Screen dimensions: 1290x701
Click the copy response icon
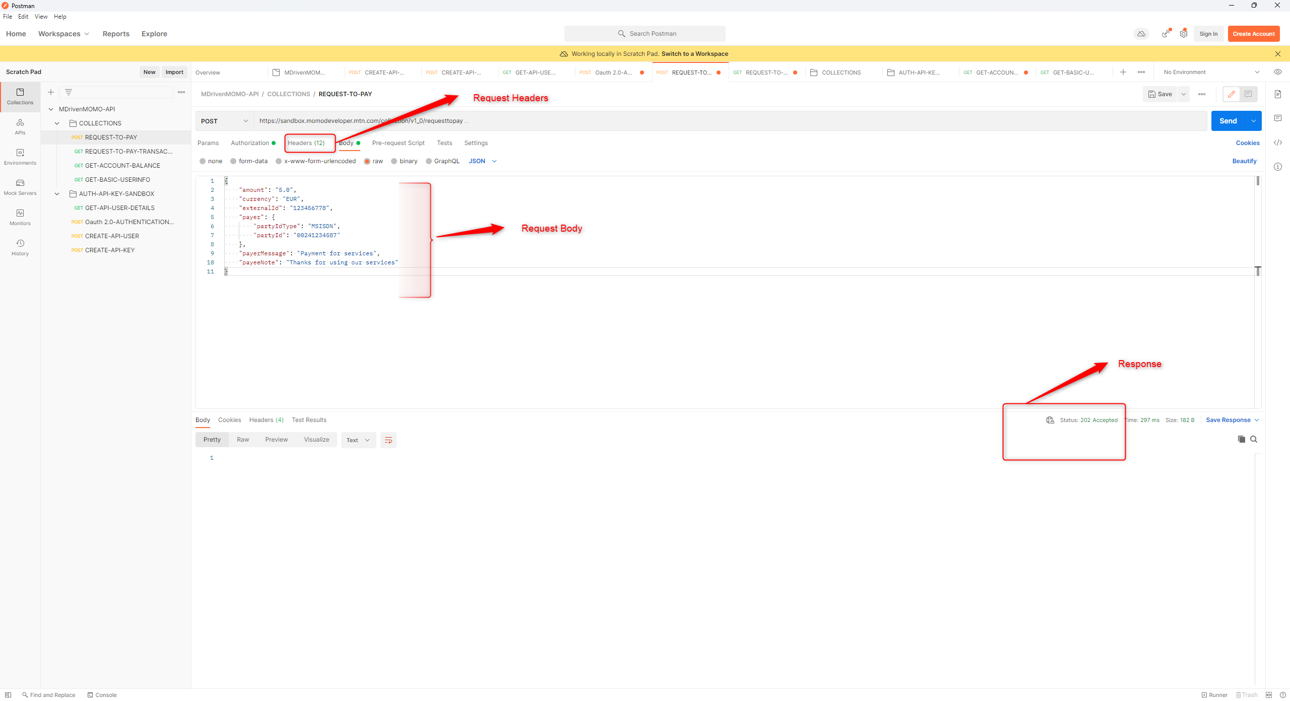(1241, 439)
